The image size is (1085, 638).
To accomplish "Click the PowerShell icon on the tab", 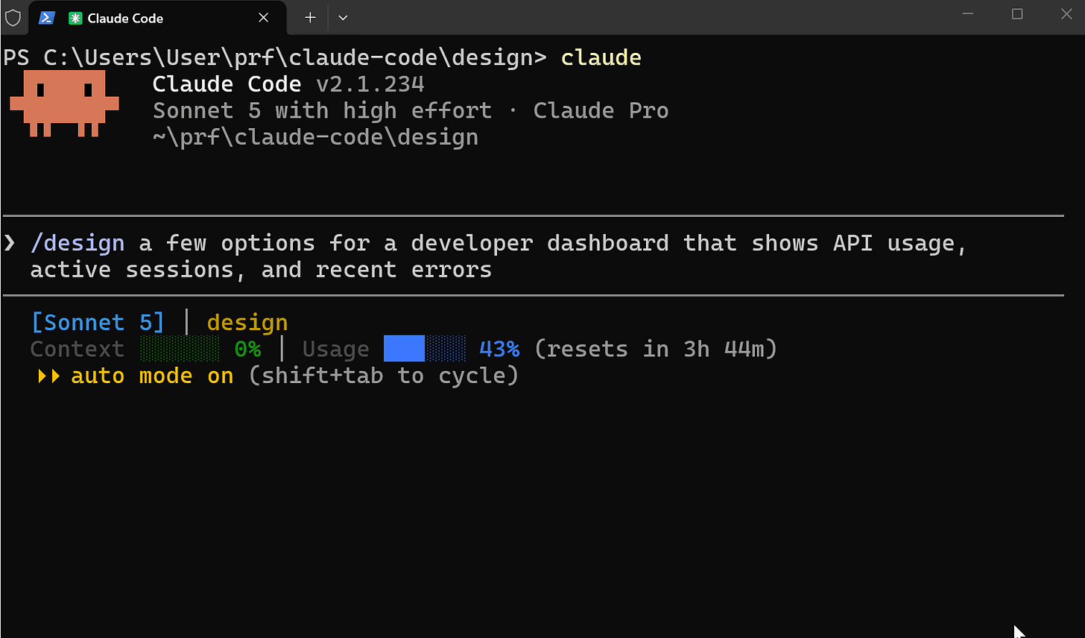I will coord(47,18).
